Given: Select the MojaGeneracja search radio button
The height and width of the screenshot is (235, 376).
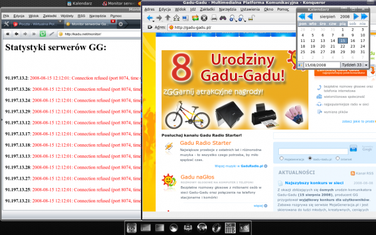Looking at the screenshot, I should (x=281, y=159).
